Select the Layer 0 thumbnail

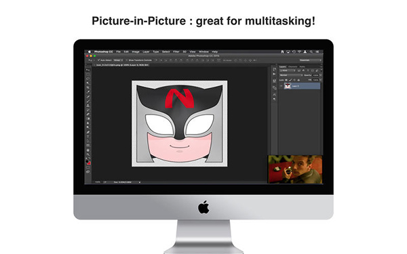coord(288,86)
